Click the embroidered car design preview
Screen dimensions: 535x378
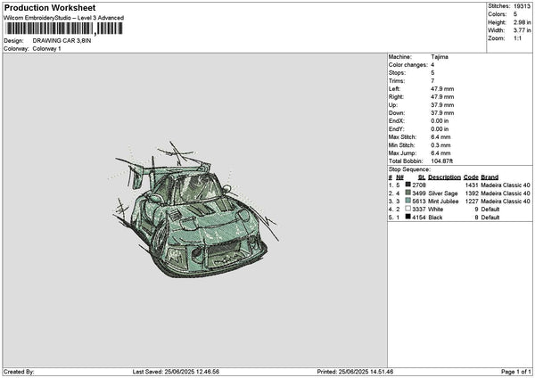click(x=194, y=210)
